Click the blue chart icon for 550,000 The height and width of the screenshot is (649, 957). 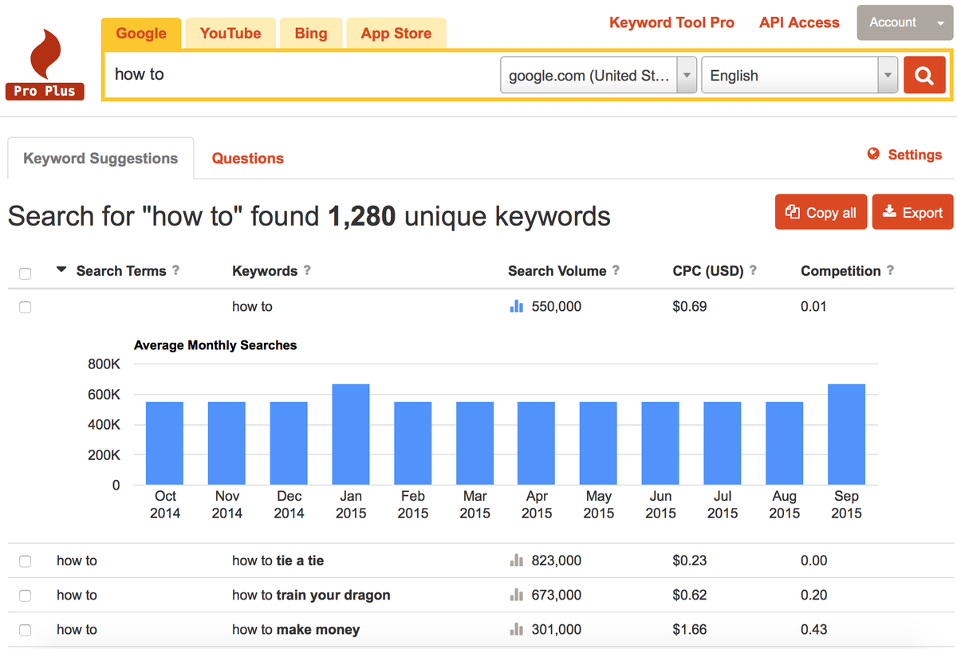click(516, 306)
